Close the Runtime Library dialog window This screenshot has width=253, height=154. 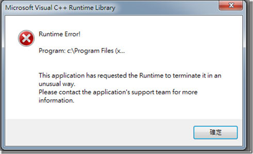tap(231, 6)
